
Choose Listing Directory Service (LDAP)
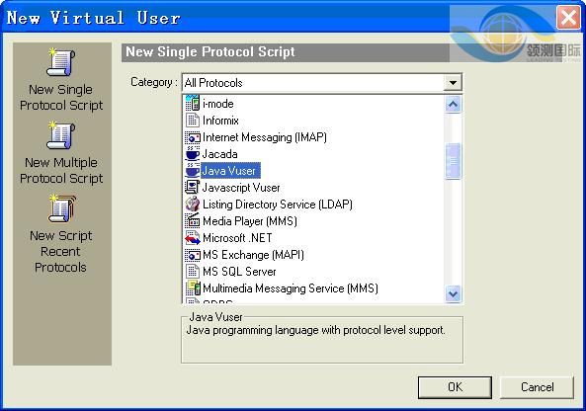[278, 205]
